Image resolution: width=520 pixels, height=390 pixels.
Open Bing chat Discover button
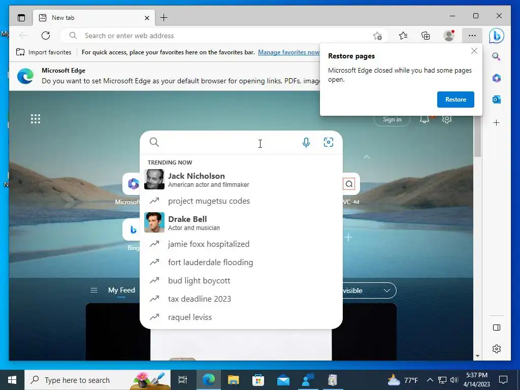point(497,36)
